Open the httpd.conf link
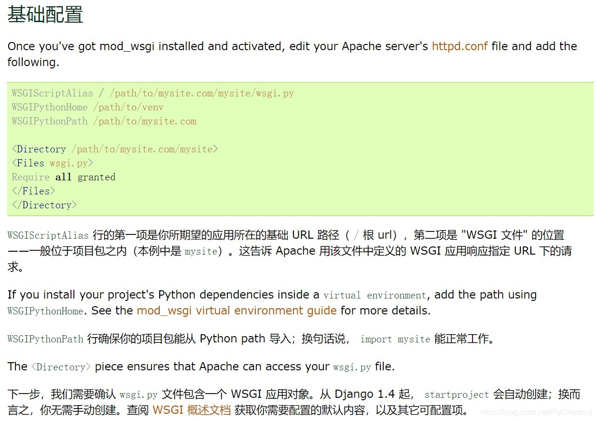The width and height of the screenshot is (597, 421). pyautogui.click(x=459, y=46)
